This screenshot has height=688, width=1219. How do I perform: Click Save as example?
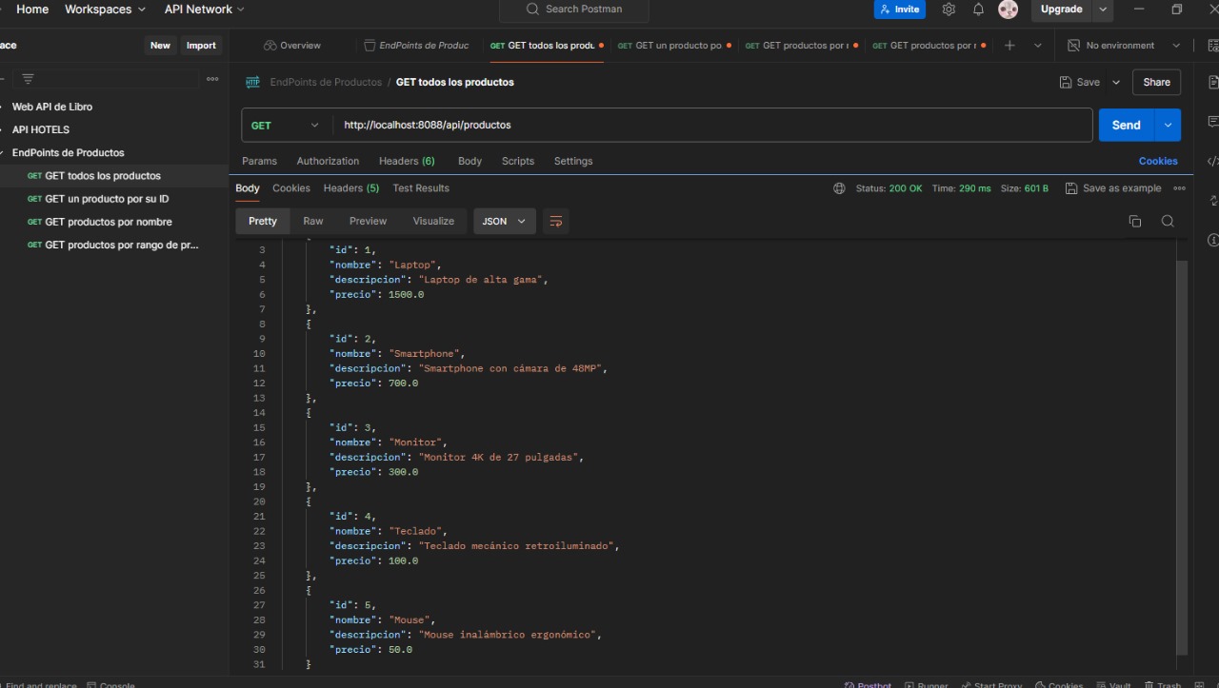1113,188
